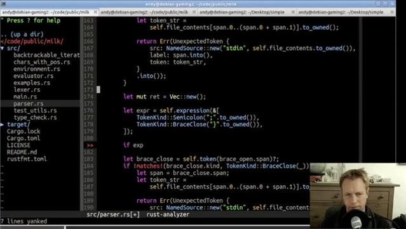Image resolution: width=406 pixels, height=229 pixels.
Task: Open Cargo.lock in file tree
Action: pos(24,131)
